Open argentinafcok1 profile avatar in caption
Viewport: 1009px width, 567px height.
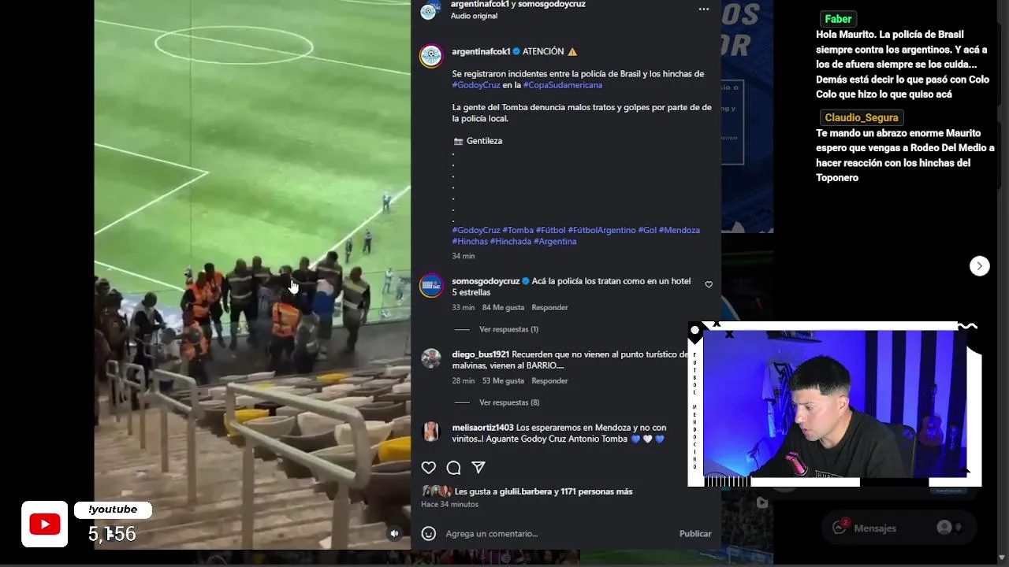click(431, 56)
